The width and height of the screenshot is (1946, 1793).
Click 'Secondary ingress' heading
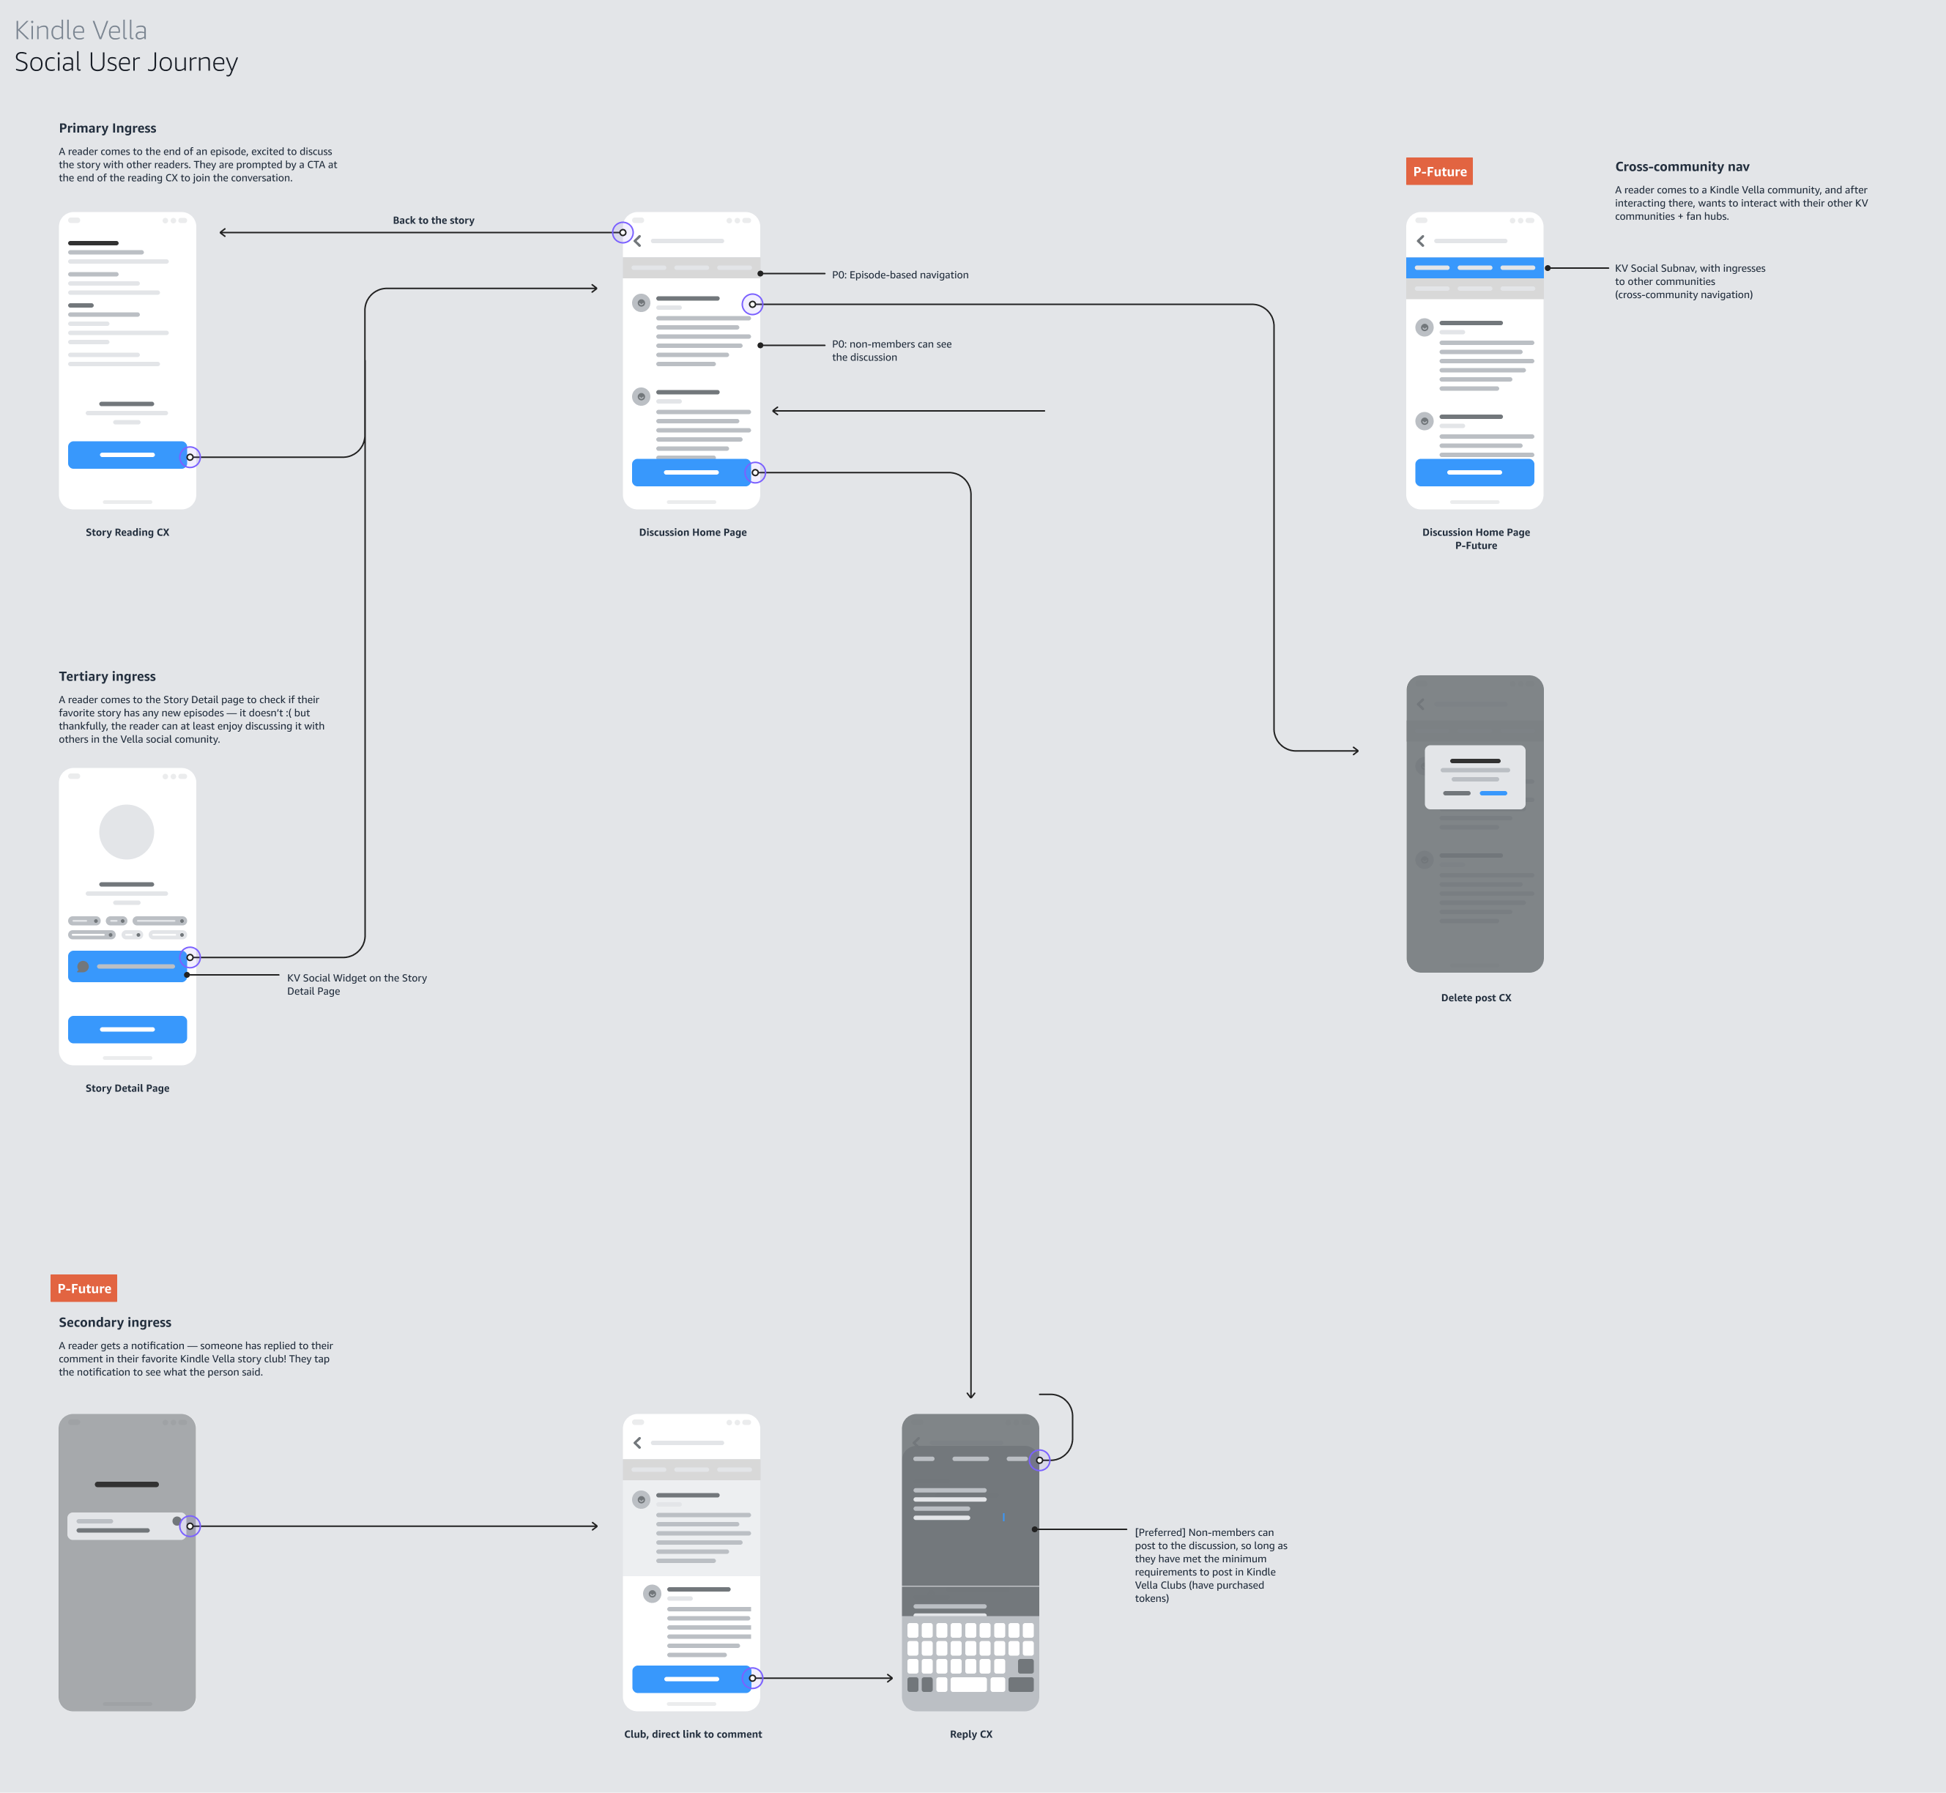click(x=116, y=1323)
